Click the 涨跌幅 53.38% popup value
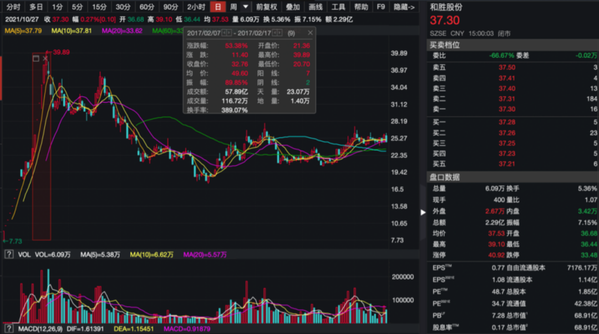The width and height of the screenshot is (599, 334). click(236, 46)
